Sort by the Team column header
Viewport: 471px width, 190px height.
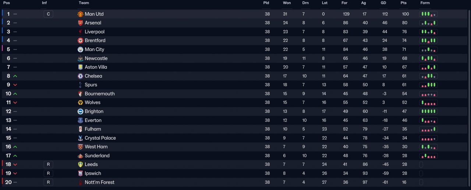coord(84,3)
